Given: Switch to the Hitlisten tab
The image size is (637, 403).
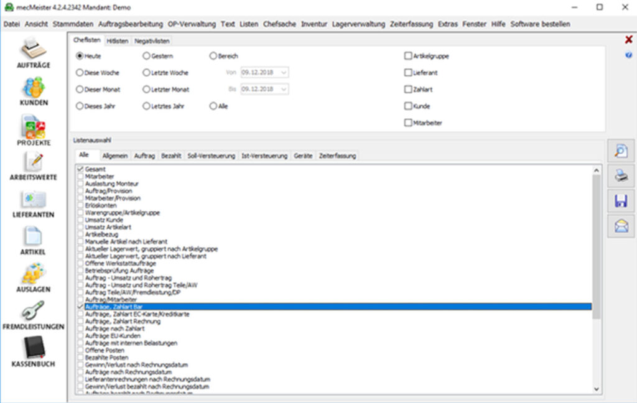Looking at the screenshot, I should [118, 41].
